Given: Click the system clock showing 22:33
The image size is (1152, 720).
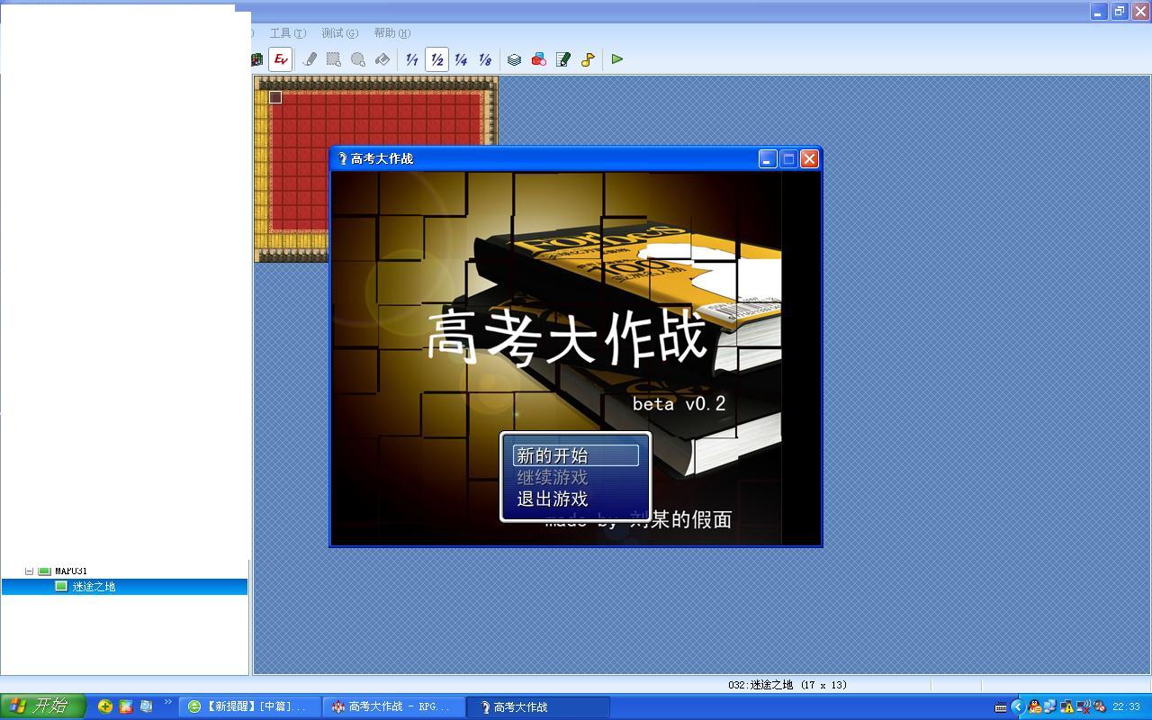Looking at the screenshot, I should point(1126,706).
